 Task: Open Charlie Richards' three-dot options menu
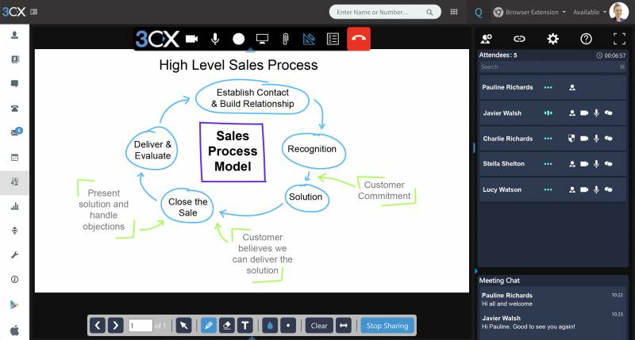tap(548, 139)
